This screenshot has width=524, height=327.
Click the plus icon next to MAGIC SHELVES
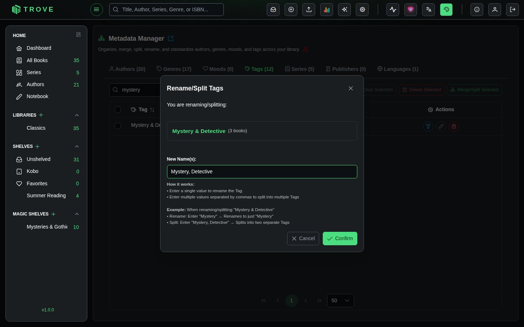pos(53,214)
